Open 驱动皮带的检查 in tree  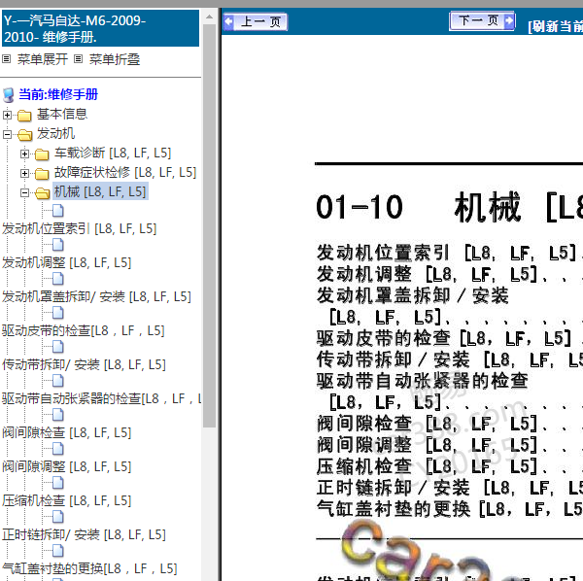click(83, 330)
